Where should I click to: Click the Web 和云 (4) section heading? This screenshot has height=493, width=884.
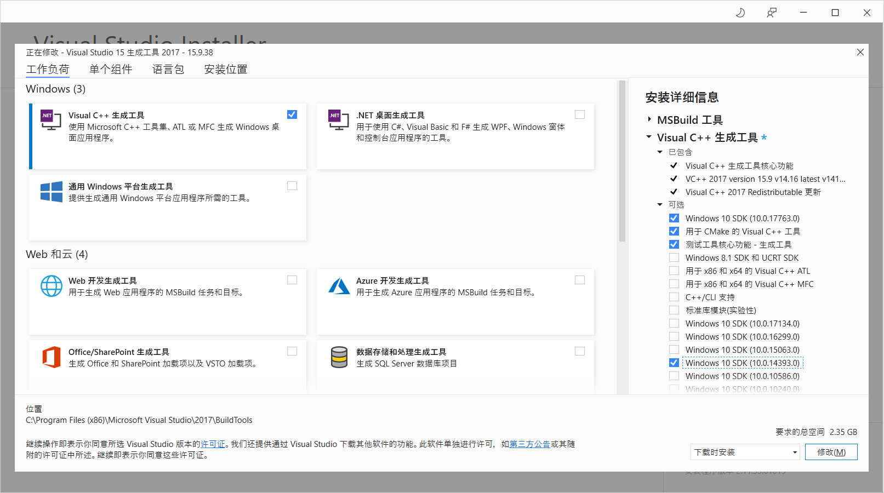click(57, 254)
